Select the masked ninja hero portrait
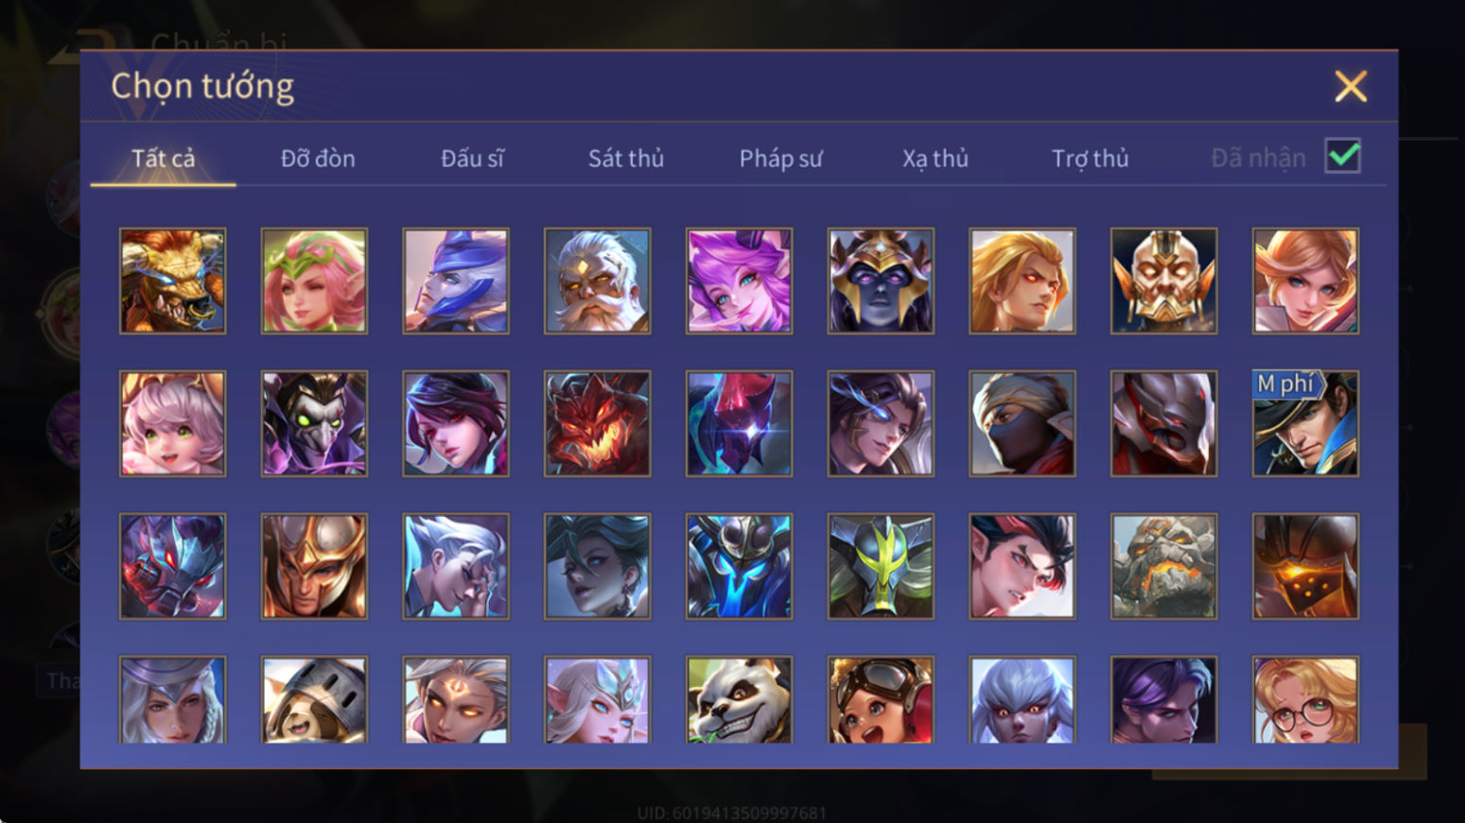This screenshot has width=1465, height=823. click(1021, 423)
